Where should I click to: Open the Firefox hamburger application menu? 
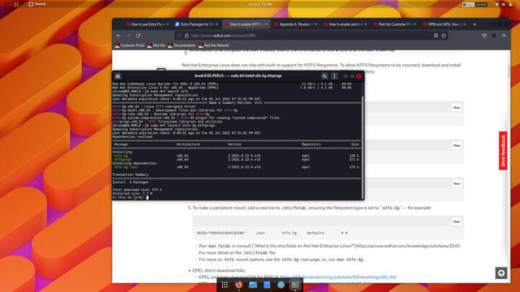point(504,35)
